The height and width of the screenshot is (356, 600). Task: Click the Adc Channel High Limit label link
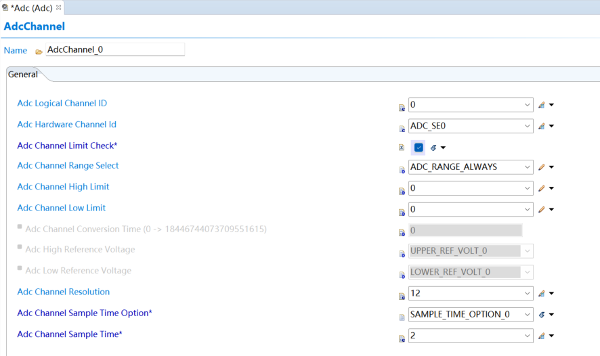point(63,187)
